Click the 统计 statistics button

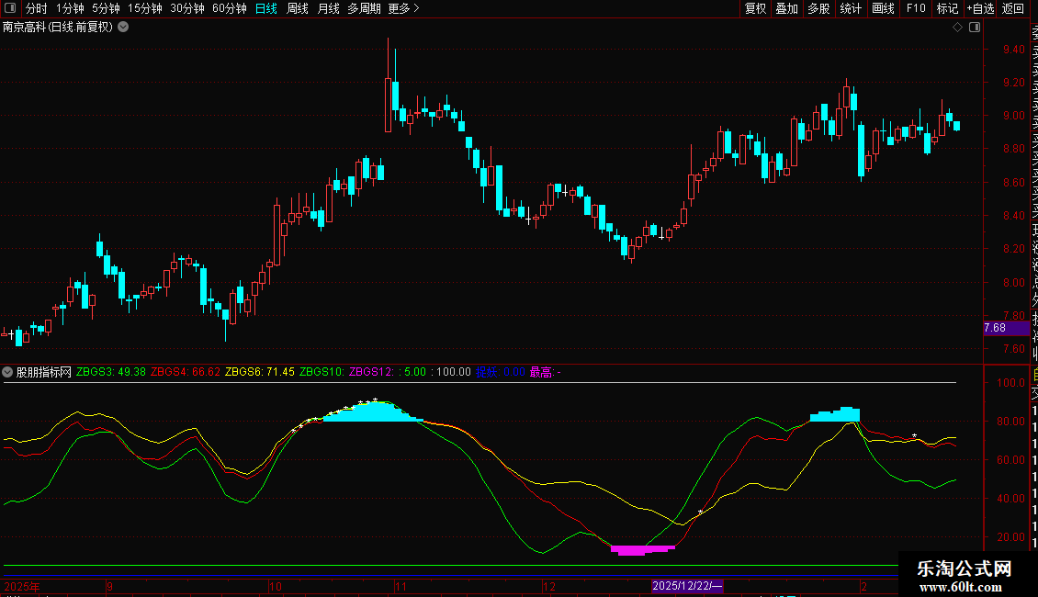pyautogui.click(x=851, y=8)
